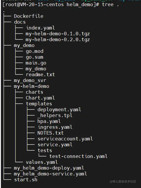The height and width of the screenshot is (188, 141).
Task: Select my-helm-demo-0.2.0.tgz package
Action: pyautogui.click(x=58, y=40)
